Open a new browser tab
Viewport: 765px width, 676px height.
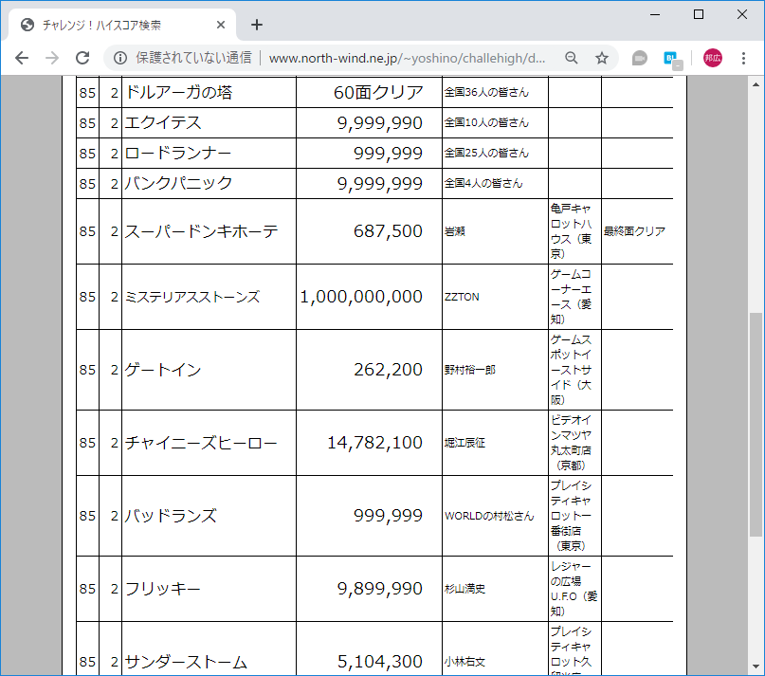257,25
